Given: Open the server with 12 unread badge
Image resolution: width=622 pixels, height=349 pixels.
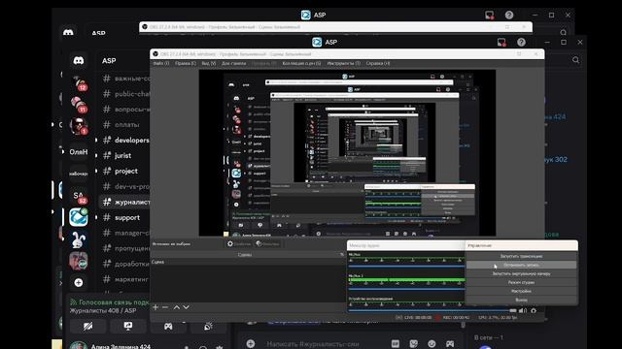Looking at the screenshot, I should [79, 83].
